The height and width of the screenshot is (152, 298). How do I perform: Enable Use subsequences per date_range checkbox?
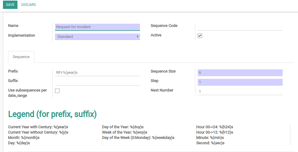pyautogui.click(x=57, y=91)
